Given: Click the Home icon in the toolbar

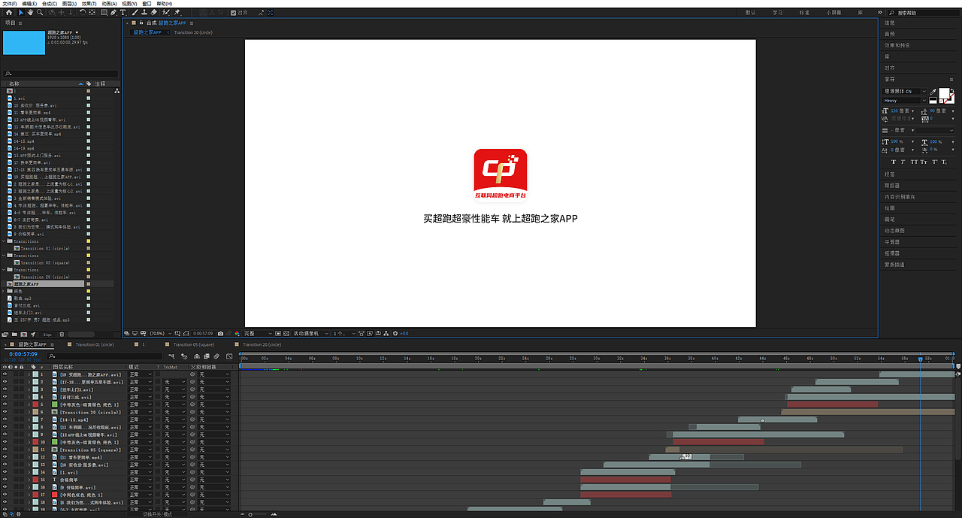Looking at the screenshot, I should coord(8,13).
